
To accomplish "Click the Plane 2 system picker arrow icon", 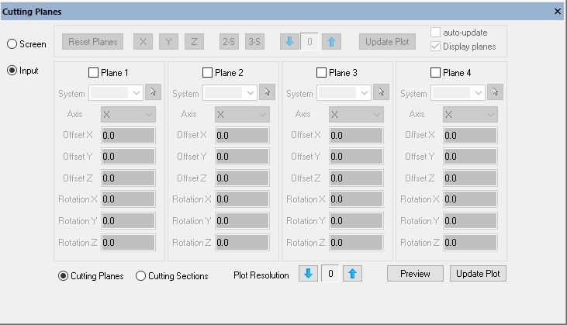I will pos(267,93).
